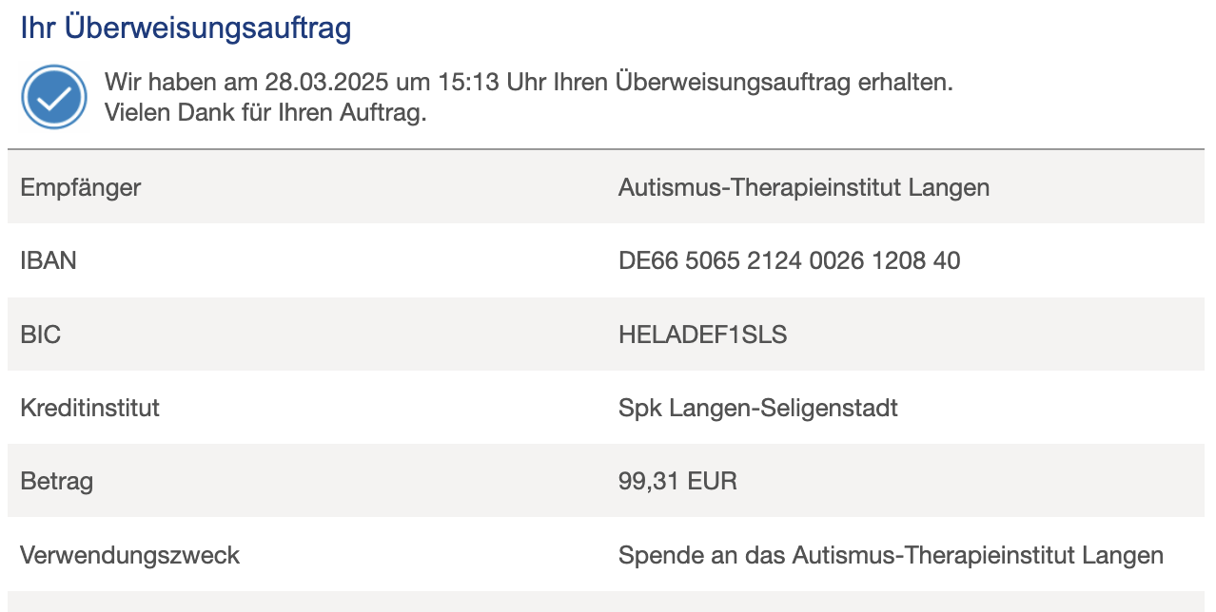Click the divider line above the Empfänger row
The image size is (1216, 612).
(606, 149)
